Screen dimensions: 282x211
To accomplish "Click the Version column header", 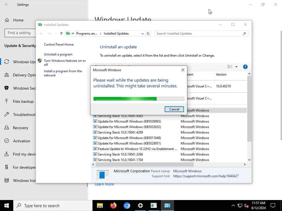I will tap(230, 74).
